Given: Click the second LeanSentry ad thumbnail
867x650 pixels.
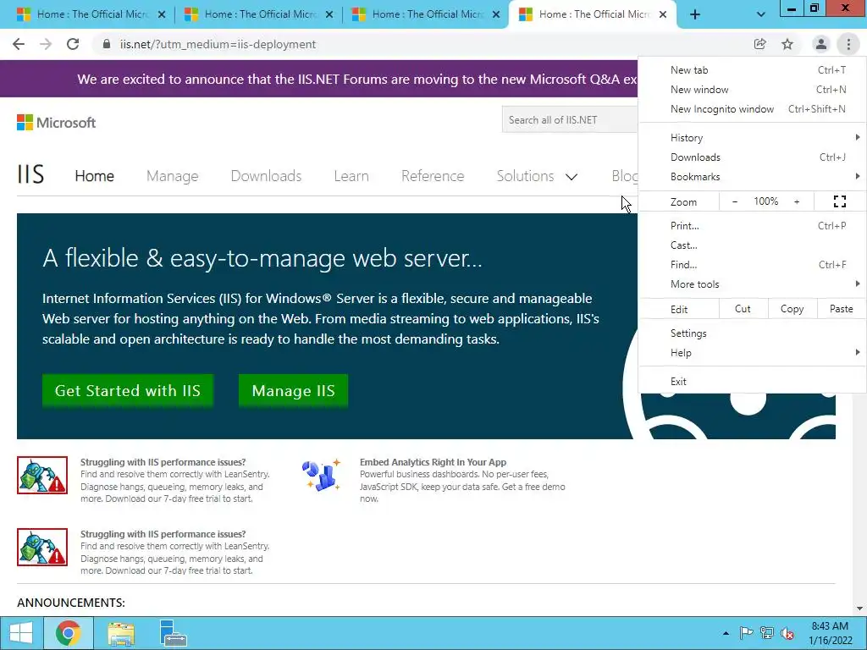Looking at the screenshot, I should pos(42,548).
